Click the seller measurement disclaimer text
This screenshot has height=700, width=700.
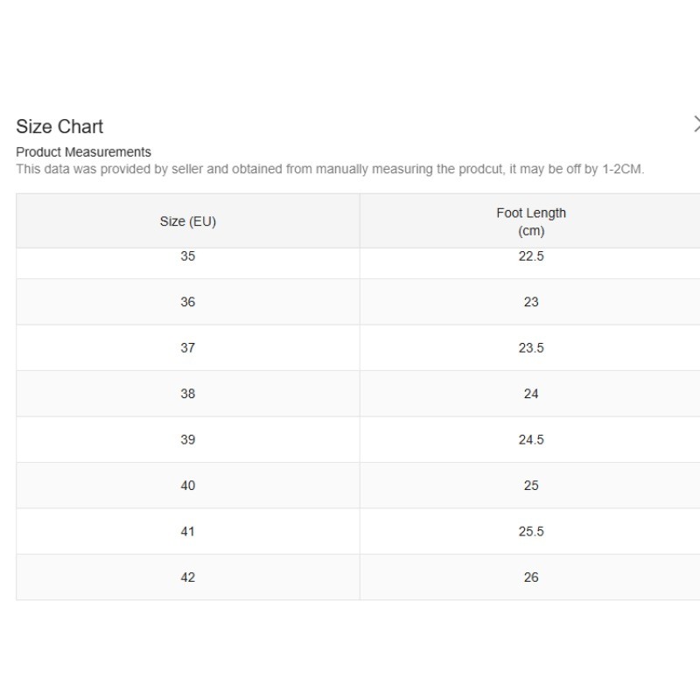tap(330, 169)
